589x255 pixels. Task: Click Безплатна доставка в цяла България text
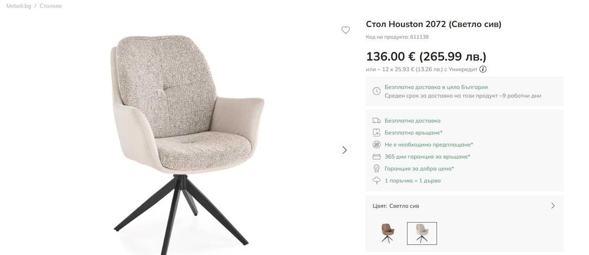[x=436, y=87]
